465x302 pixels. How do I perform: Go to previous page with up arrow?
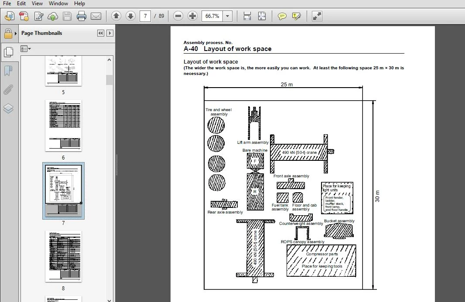[x=116, y=16]
